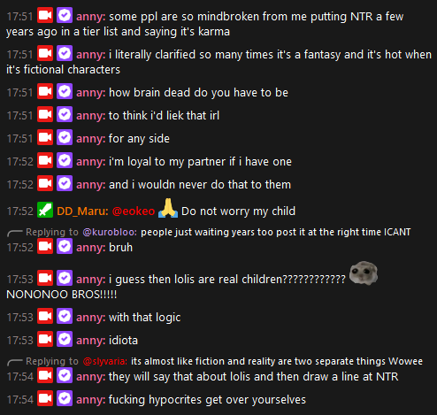
Task: Click the @kurobloo mention in reply header
Action: pyautogui.click(x=110, y=233)
